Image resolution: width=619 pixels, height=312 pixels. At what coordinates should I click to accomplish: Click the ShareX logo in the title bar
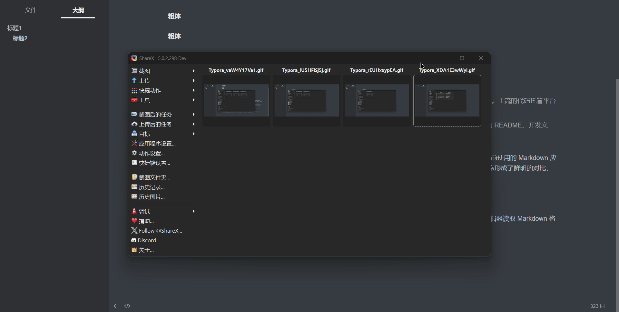(134, 58)
